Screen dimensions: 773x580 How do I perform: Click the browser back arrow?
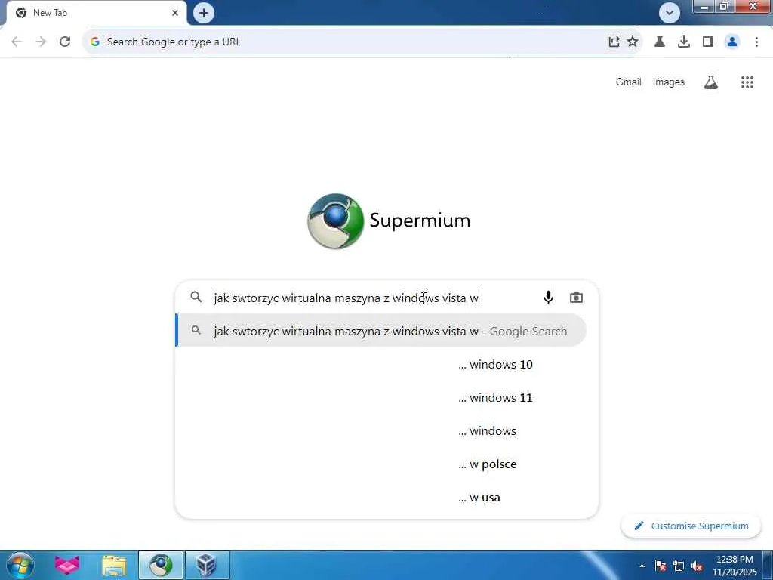(x=17, y=42)
